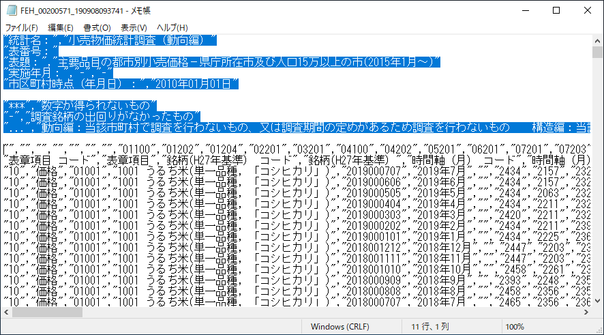Open the 書式(O) menu

pyautogui.click(x=97, y=27)
